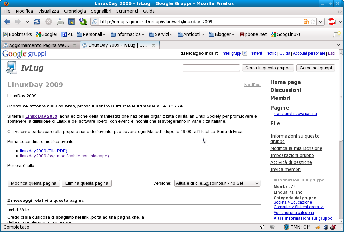
Task: Click the grey forward arrow in the toolbar
Action: tap(18, 22)
